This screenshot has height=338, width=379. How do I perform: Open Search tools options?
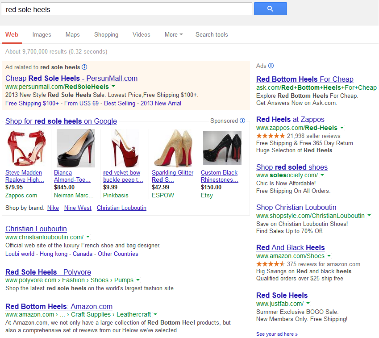click(212, 34)
